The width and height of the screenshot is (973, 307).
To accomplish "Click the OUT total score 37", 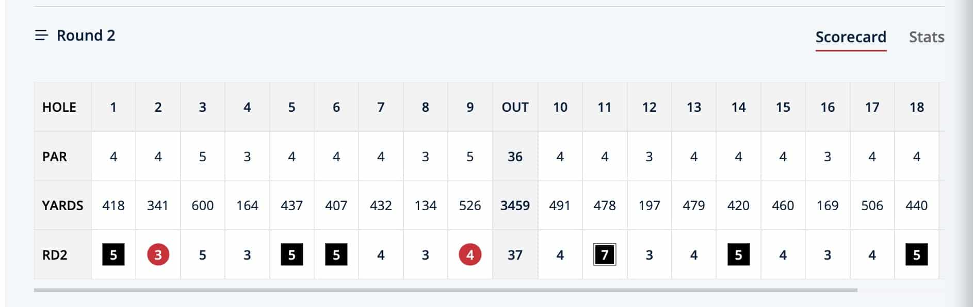I will (x=515, y=255).
